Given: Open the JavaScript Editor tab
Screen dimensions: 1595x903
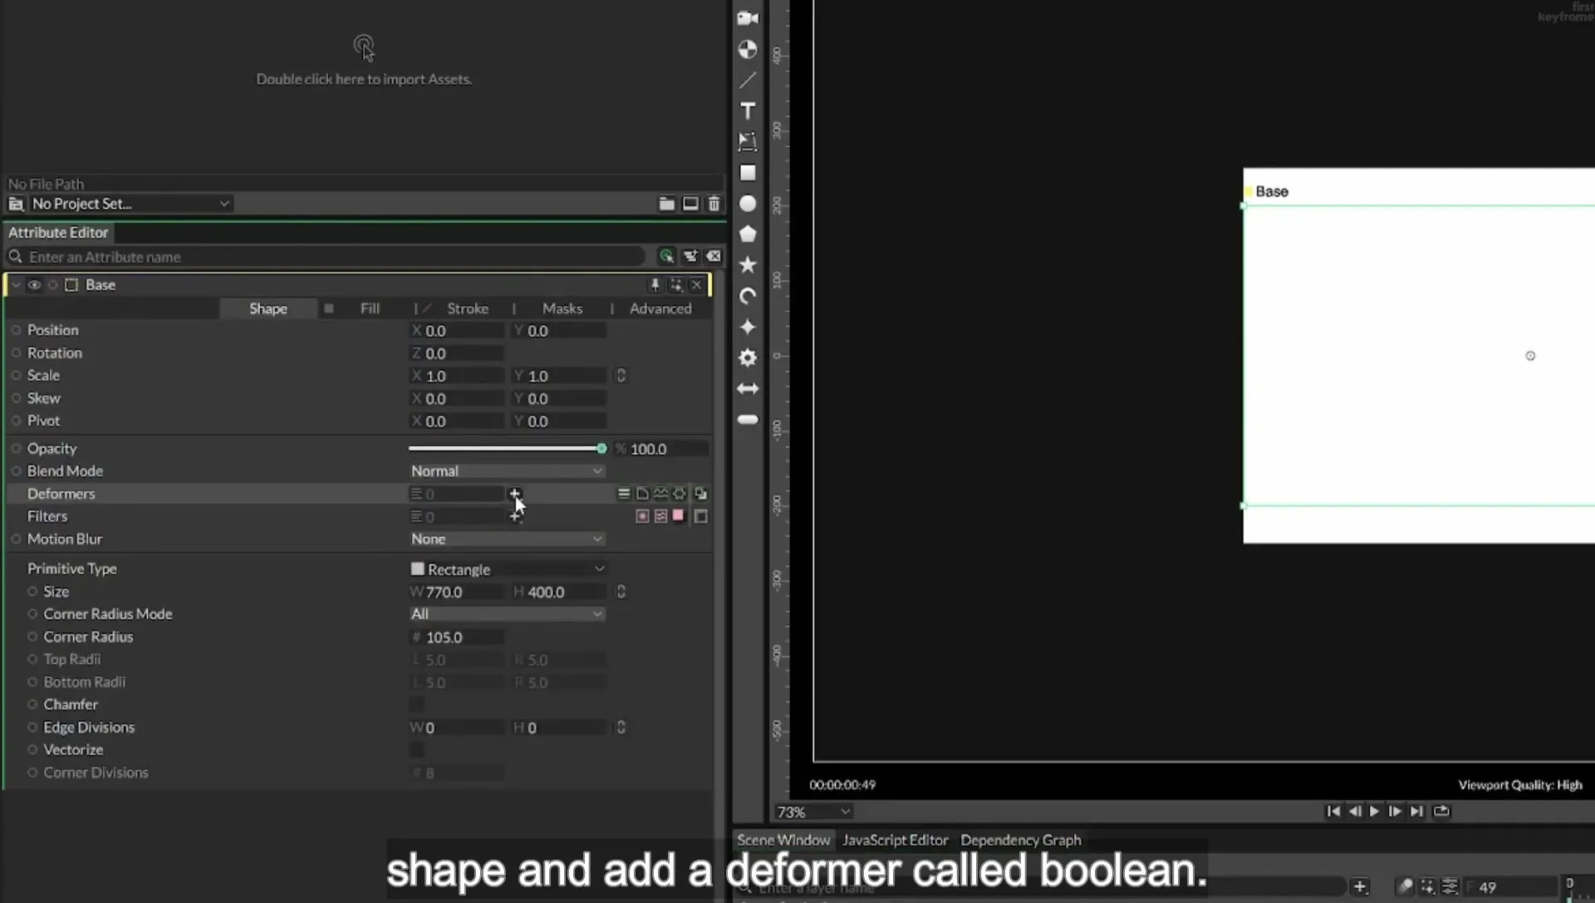Looking at the screenshot, I should point(895,840).
